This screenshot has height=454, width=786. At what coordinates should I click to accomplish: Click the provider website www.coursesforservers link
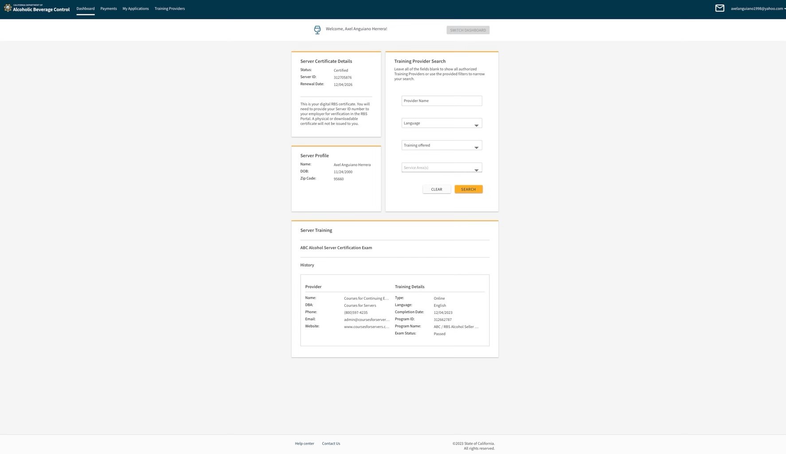366,327
